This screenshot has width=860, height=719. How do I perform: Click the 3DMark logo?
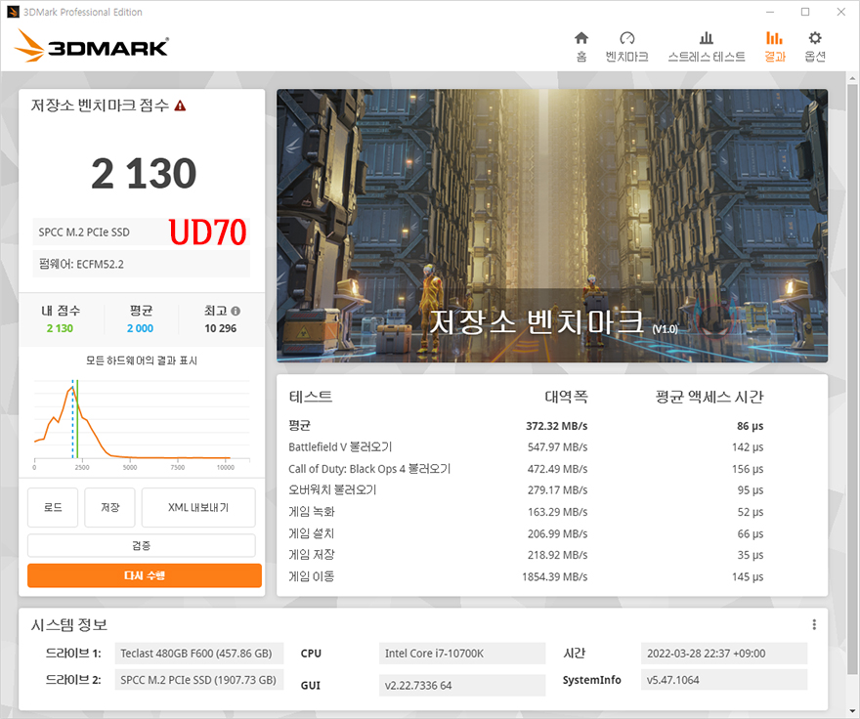pyautogui.click(x=92, y=45)
